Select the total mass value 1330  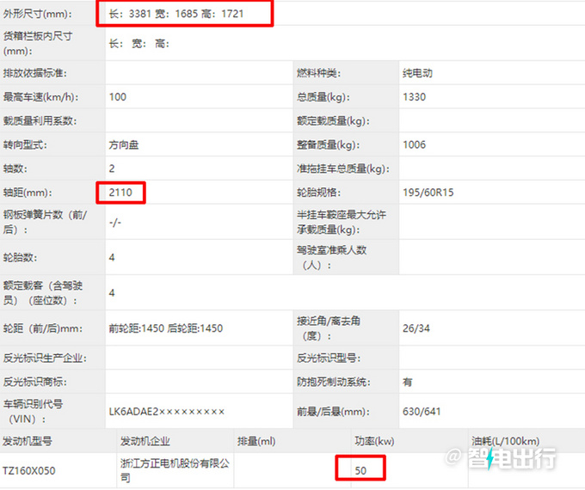414,97
